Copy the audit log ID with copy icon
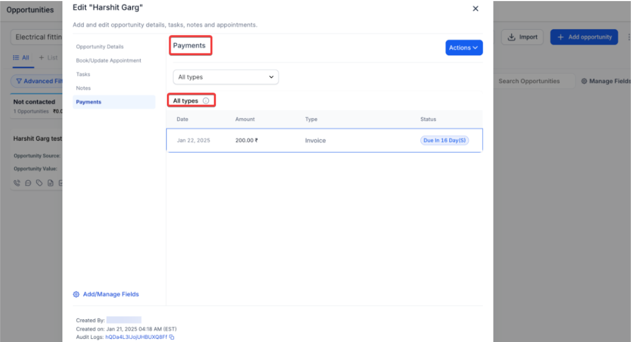The height and width of the screenshot is (342, 631). point(172,337)
